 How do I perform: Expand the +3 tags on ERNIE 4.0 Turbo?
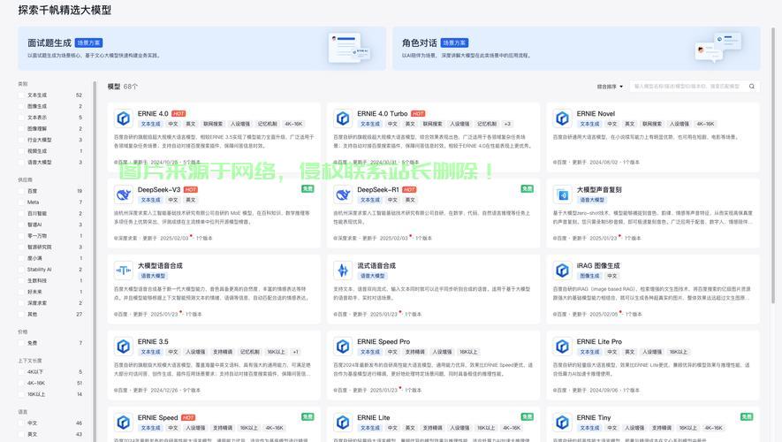(x=507, y=124)
